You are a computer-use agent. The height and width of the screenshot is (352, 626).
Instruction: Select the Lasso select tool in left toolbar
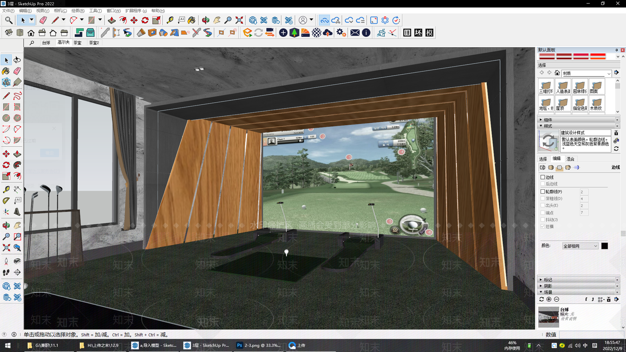tap(17, 60)
